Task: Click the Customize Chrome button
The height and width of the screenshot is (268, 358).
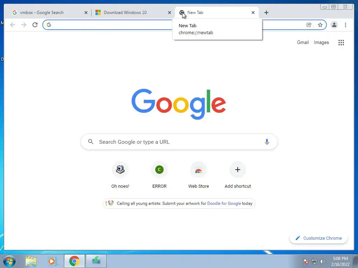Action: pyautogui.click(x=318, y=238)
